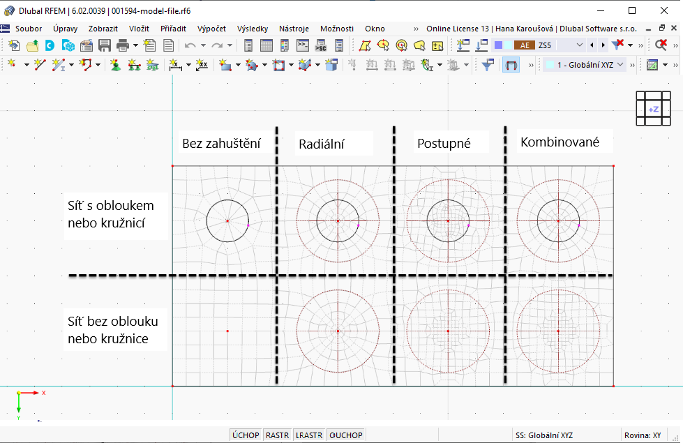Screen dimensions: 683x443
Task: Create a new model file
Action: (x=14, y=45)
